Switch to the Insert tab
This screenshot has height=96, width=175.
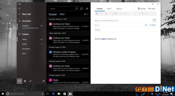point(109,9)
